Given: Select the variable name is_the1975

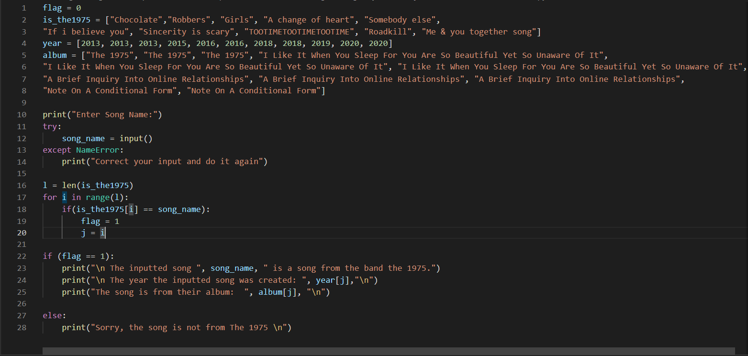Looking at the screenshot, I should click(66, 19).
